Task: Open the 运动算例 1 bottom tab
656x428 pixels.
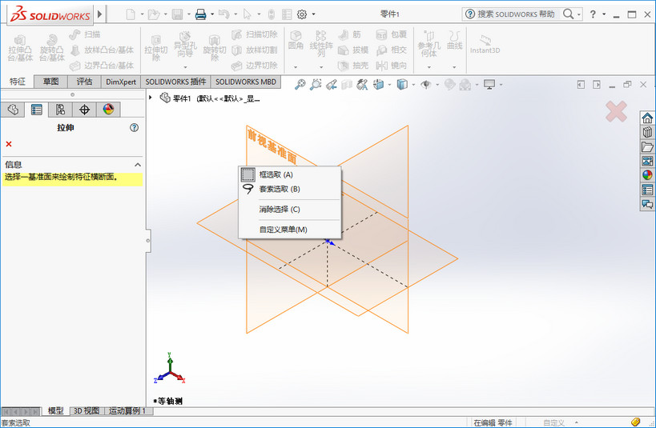Action: (x=127, y=410)
